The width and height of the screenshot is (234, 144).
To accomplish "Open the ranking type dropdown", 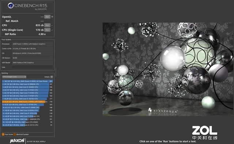I will (14, 77).
